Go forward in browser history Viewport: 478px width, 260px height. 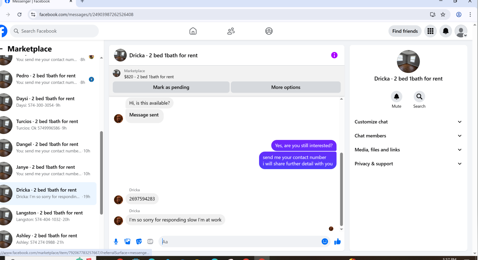click(8, 14)
